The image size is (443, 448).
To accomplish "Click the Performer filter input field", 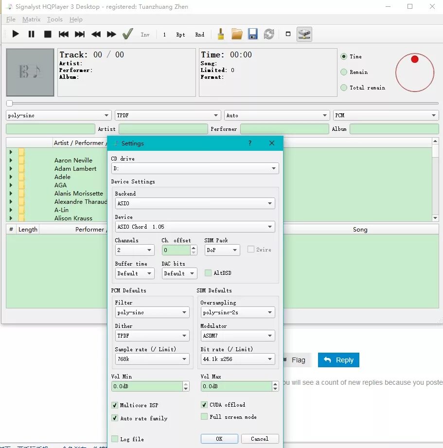I will point(284,129).
